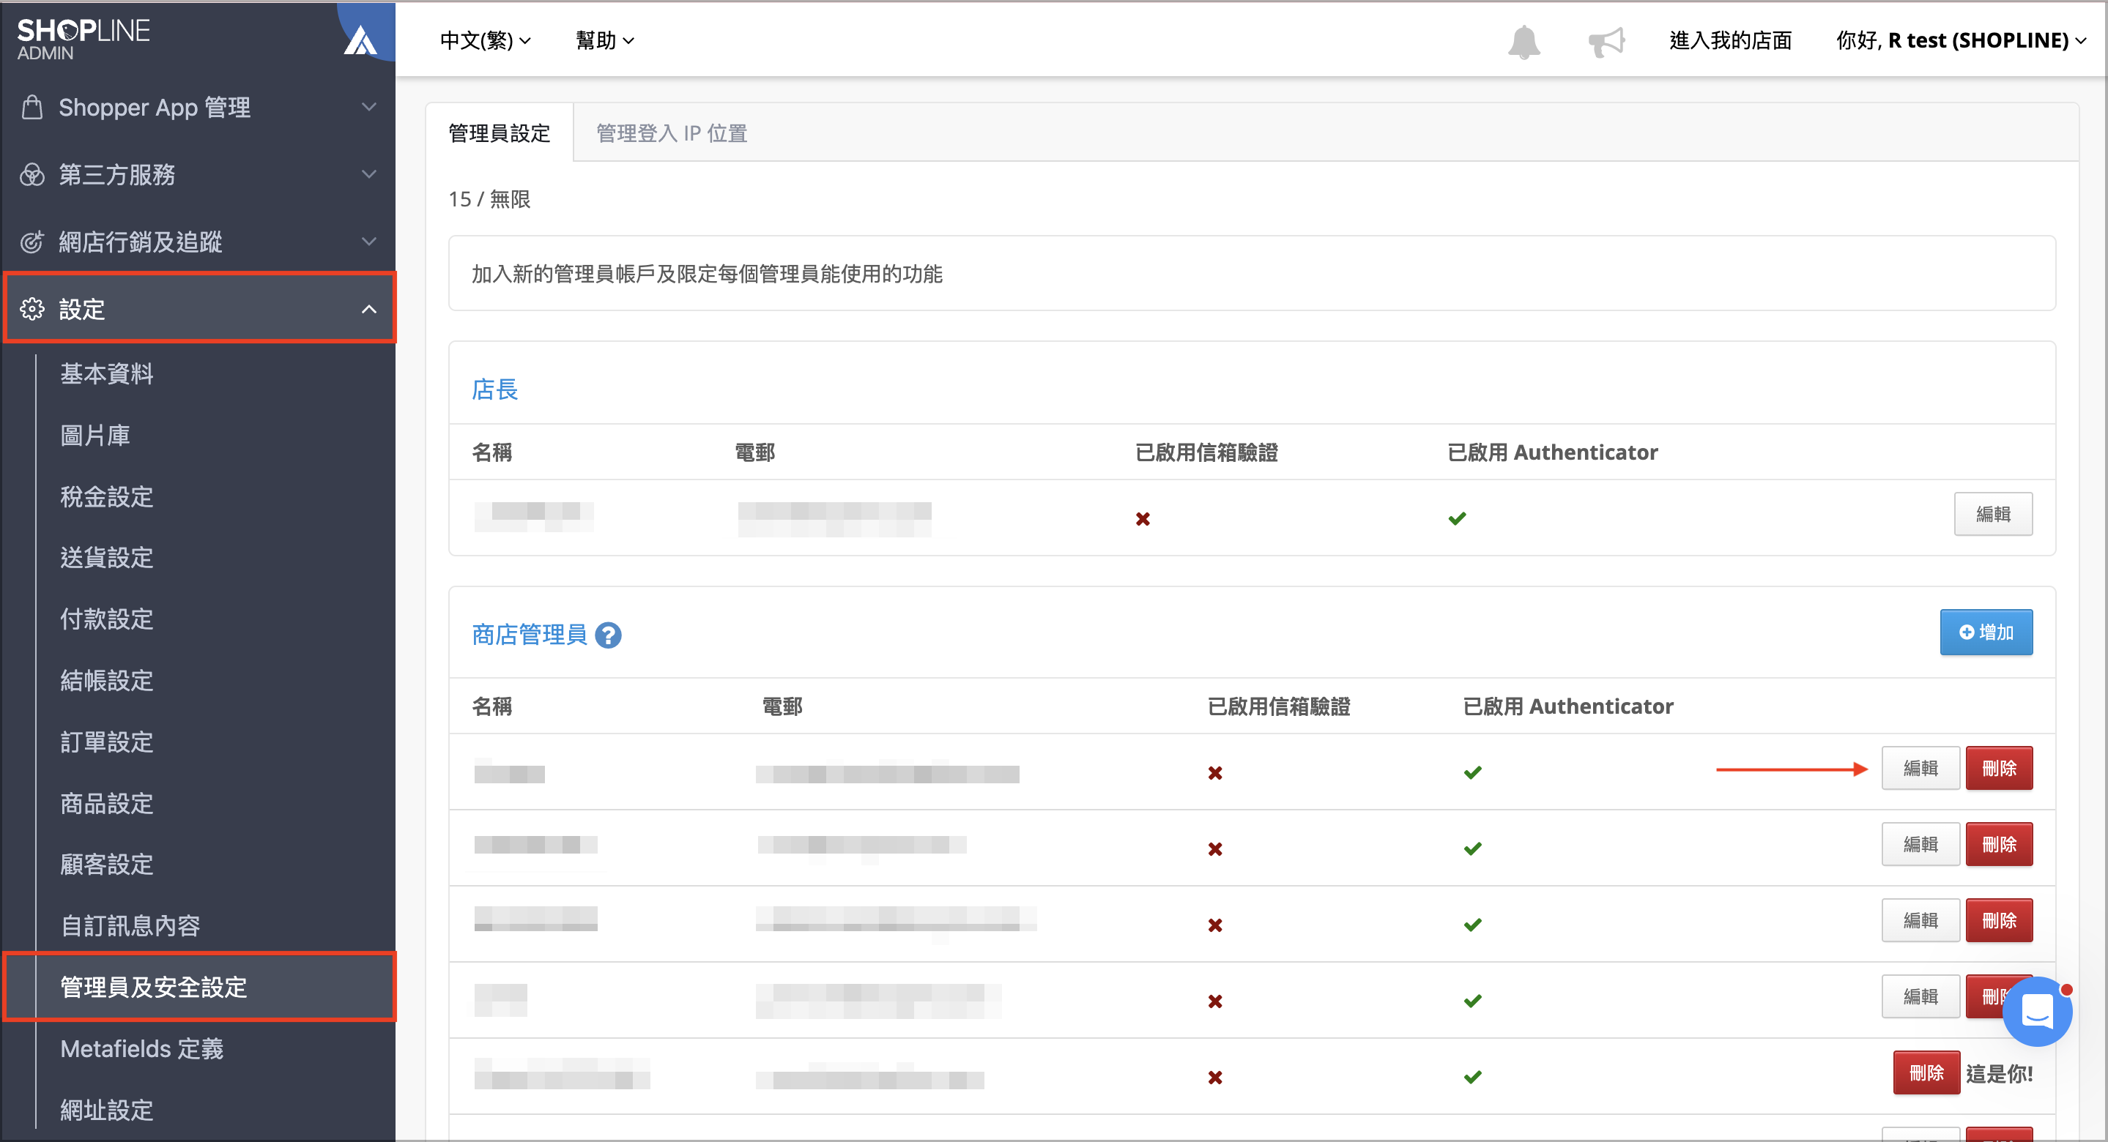Open the R test (SHOPLINE) account dropdown
Viewport: 2108px width, 1142px height.
tap(1961, 40)
